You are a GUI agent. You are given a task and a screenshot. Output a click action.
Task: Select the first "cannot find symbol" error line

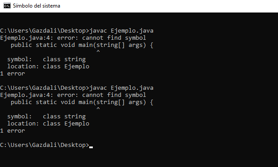click(x=73, y=38)
